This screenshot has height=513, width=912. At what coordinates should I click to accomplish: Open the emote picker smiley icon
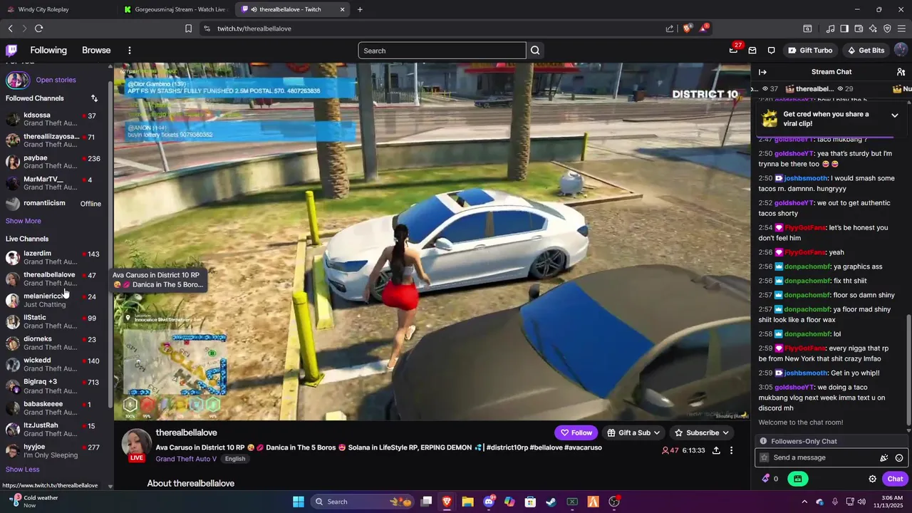pyautogui.click(x=899, y=458)
